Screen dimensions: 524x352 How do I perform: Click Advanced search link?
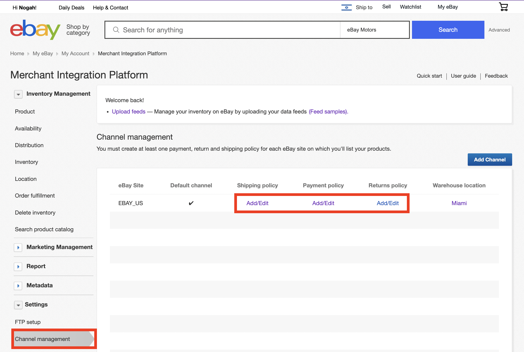(x=499, y=30)
